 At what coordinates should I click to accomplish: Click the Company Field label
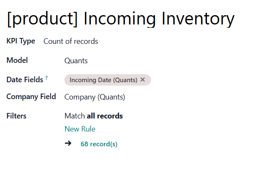31,97
